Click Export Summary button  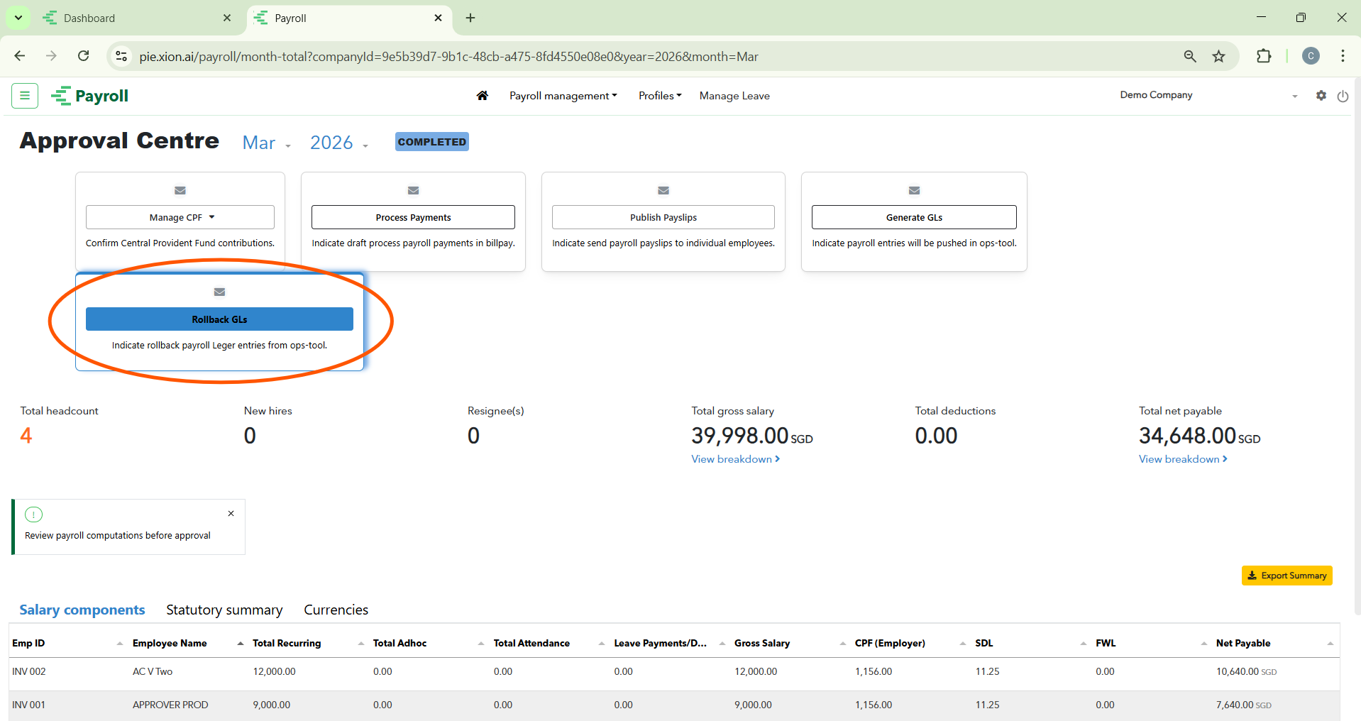point(1286,576)
